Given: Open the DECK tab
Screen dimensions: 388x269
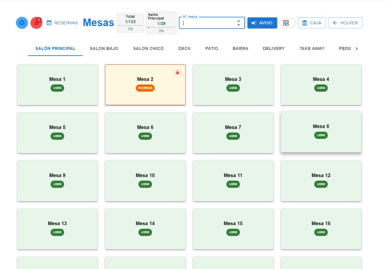Looking at the screenshot, I should (x=185, y=48).
